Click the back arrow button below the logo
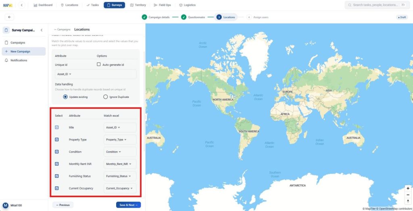 pos(10,17)
